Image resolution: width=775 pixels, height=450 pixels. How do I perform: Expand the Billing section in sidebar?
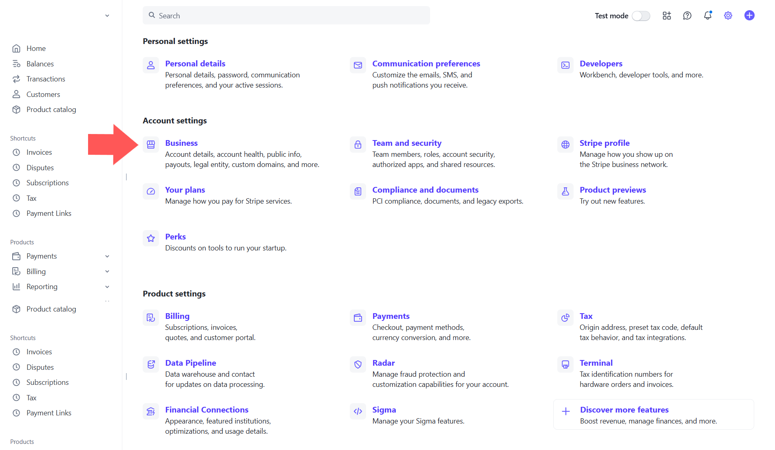click(36, 271)
